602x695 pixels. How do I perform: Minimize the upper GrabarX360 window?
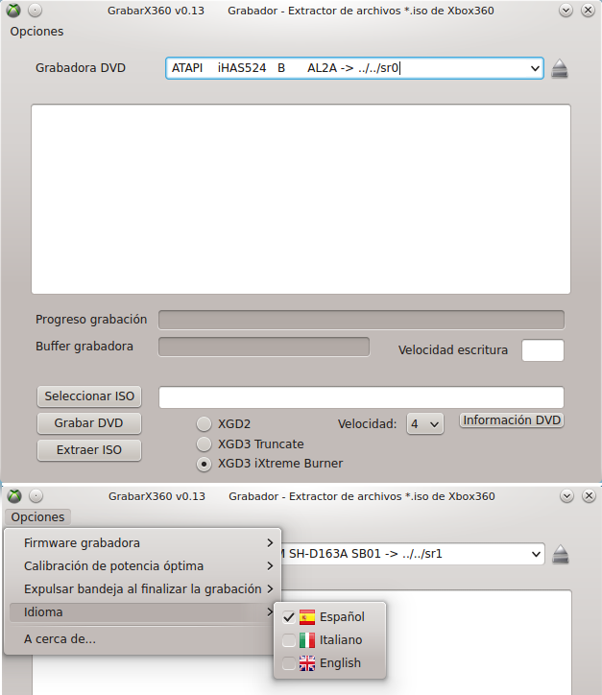click(566, 11)
